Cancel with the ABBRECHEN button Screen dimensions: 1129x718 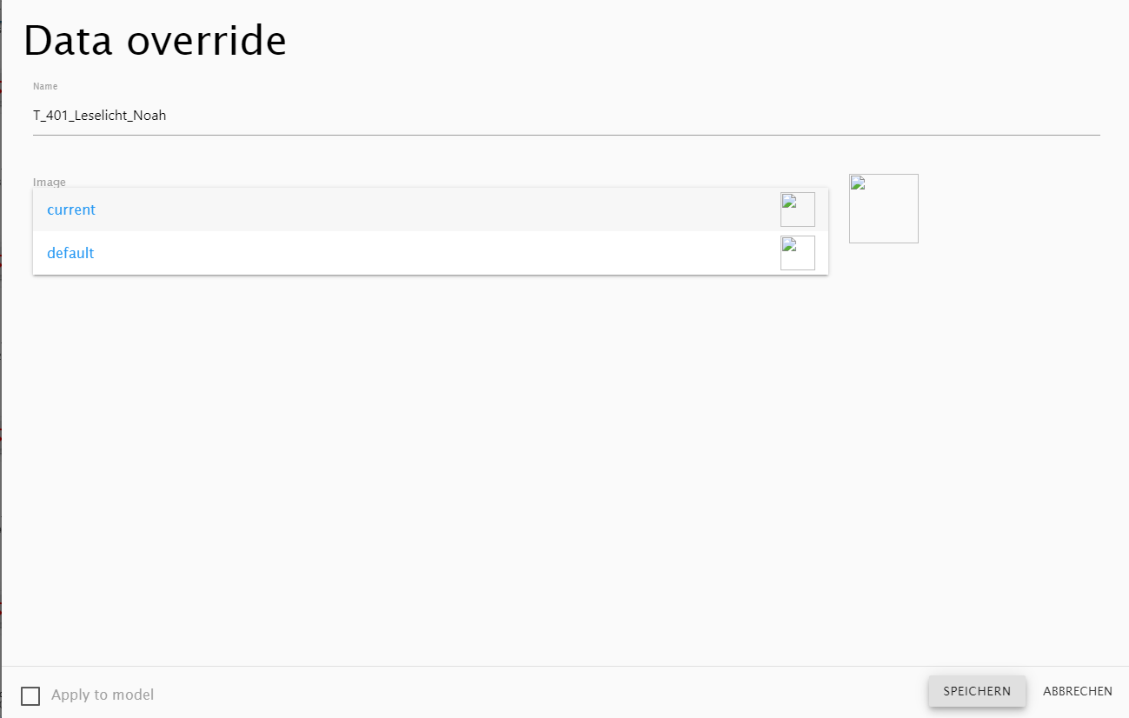click(x=1077, y=692)
